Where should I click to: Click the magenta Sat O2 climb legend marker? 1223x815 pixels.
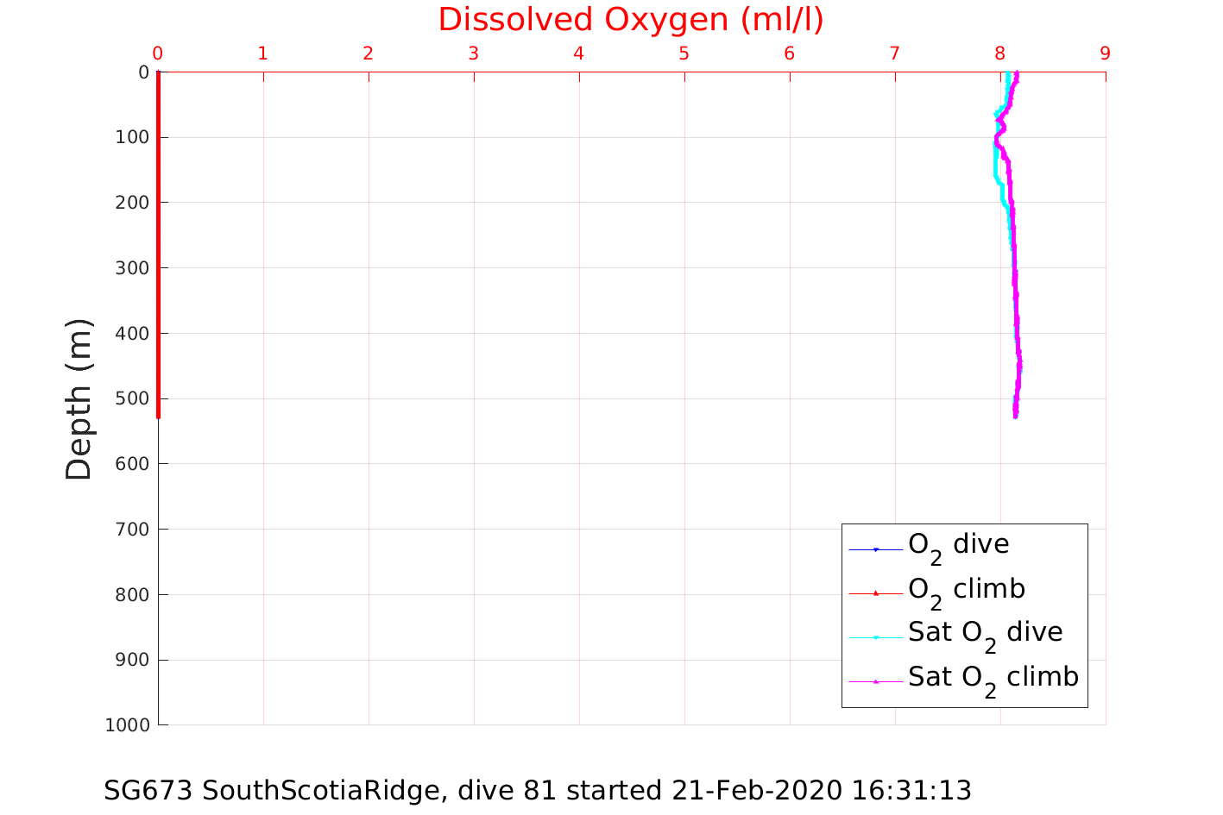click(x=875, y=681)
